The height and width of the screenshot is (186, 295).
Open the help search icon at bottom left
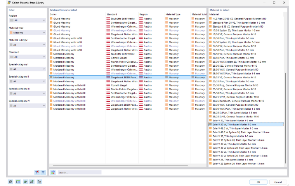coord(10,182)
